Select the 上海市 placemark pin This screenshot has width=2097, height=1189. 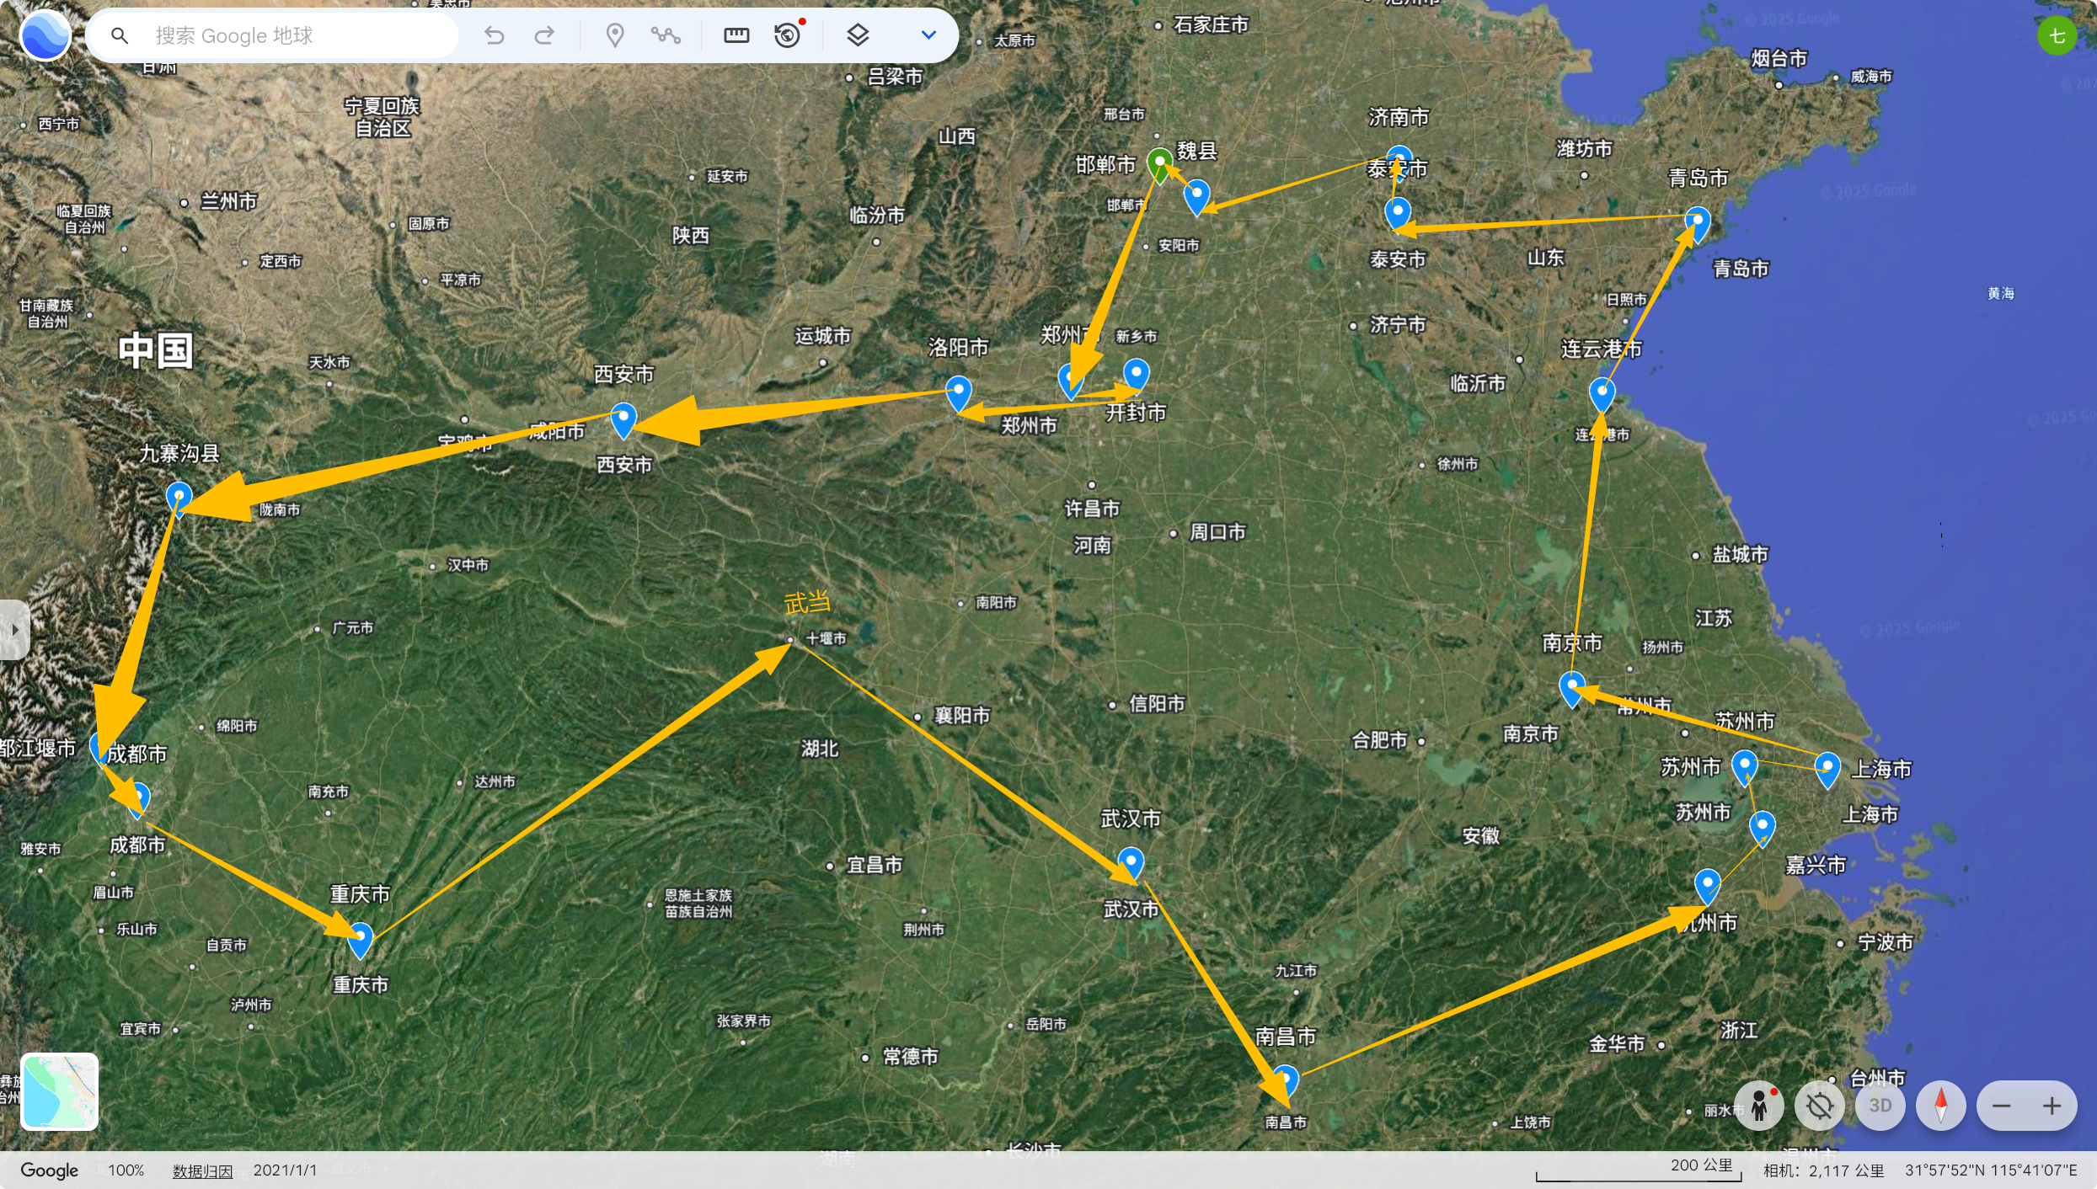(1827, 770)
